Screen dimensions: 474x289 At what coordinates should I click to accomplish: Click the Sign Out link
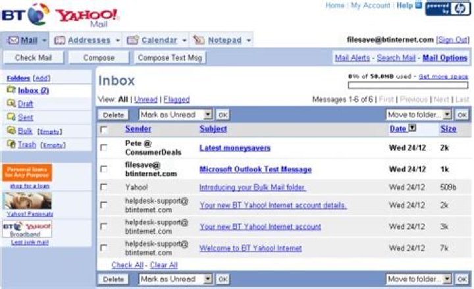453,40
